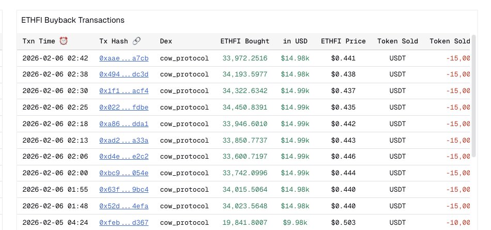The height and width of the screenshot is (230, 491).
Task: Click the Dex column header
Action: (x=166, y=41)
